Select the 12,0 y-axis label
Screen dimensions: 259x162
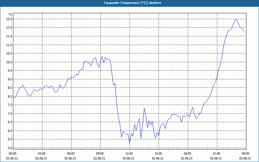[x=9, y=28]
